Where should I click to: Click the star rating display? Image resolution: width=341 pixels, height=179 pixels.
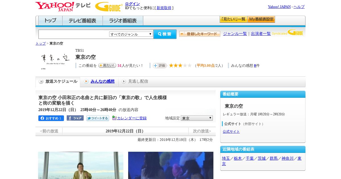180,66
